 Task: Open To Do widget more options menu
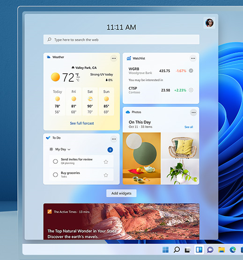[114, 139]
